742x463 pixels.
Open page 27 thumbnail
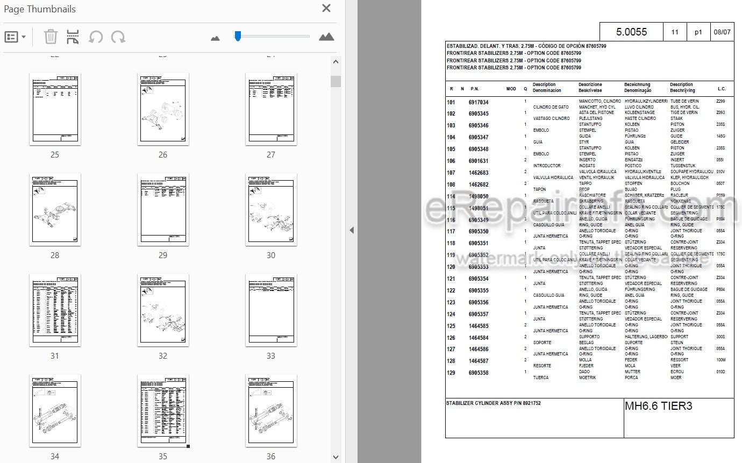(271, 109)
